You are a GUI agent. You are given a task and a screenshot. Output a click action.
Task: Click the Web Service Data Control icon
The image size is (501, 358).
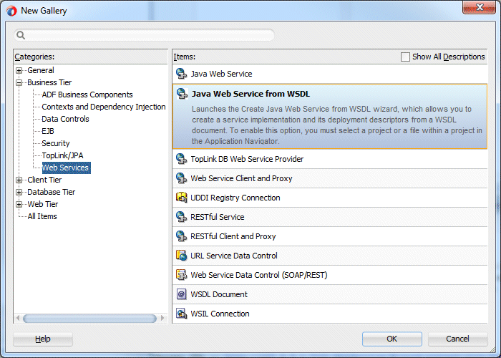click(182, 275)
